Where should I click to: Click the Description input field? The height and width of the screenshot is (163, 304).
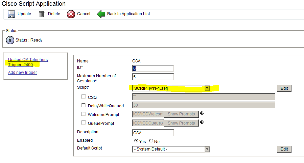(x=153, y=133)
